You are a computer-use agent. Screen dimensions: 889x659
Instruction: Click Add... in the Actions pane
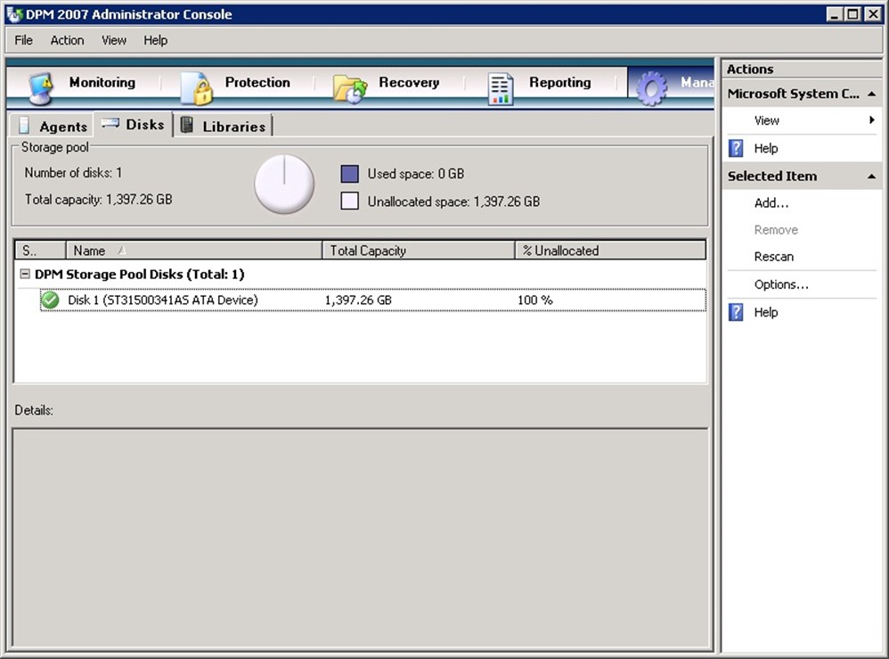pos(771,203)
